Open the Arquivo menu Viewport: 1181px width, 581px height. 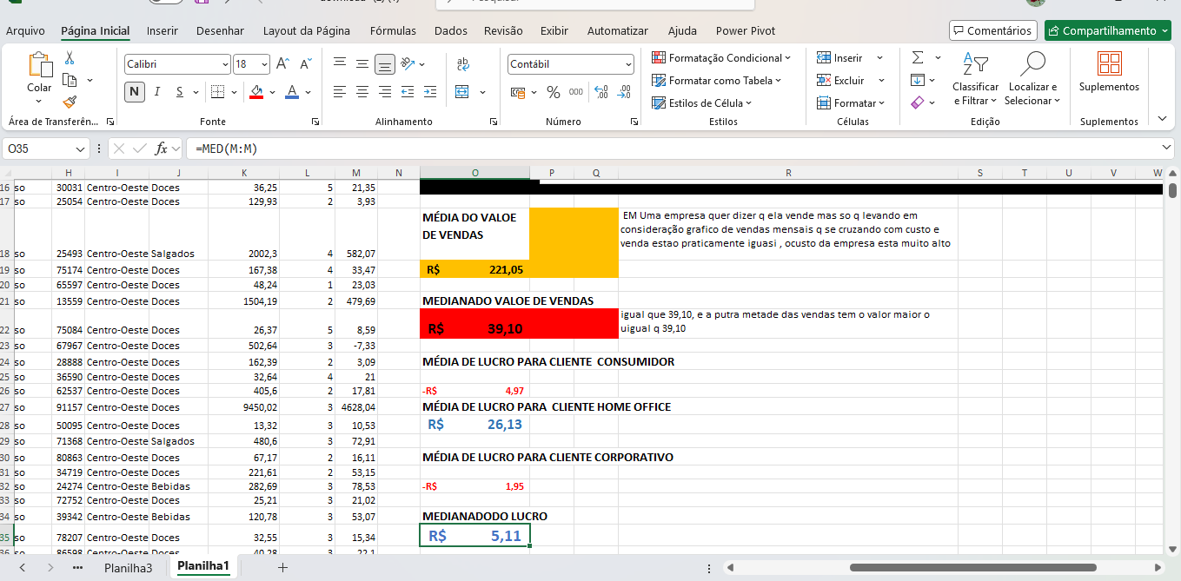pos(25,30)
